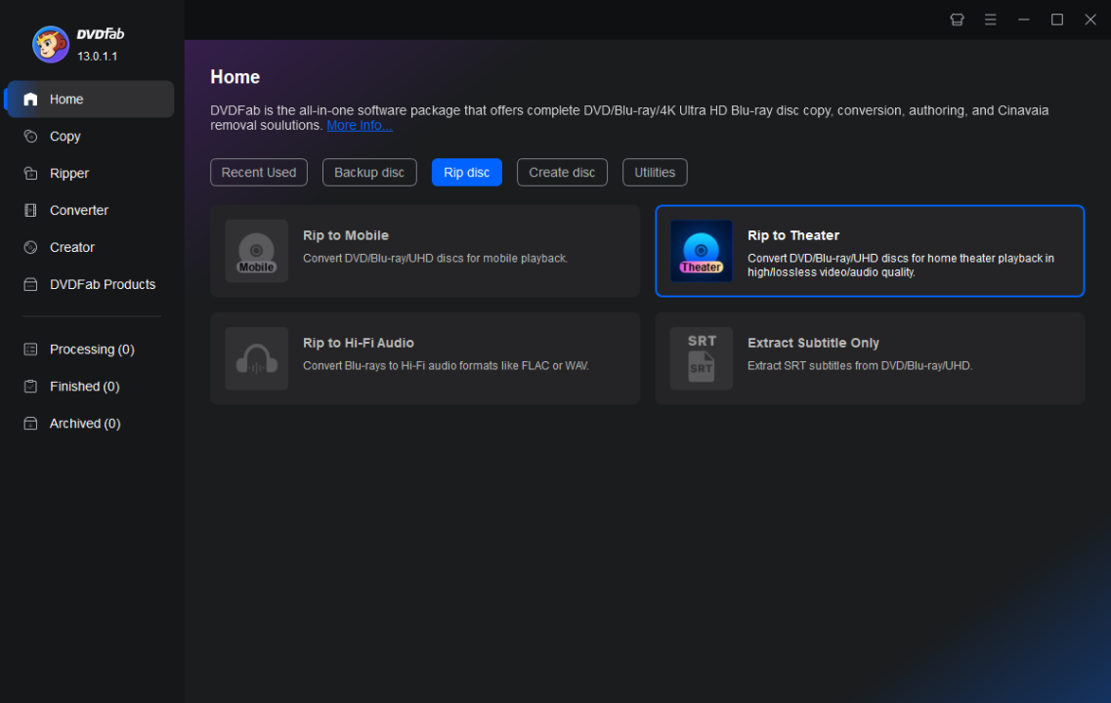The width and height of the screenshot is (1111, 703).
Task: Open DVDFab Products page
Action: click(x=90, y=284)
